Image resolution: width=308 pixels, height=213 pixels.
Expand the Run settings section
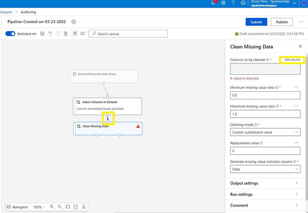coord(265,195)
